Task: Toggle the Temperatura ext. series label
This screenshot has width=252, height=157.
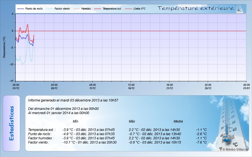Action: pos(112,9)
